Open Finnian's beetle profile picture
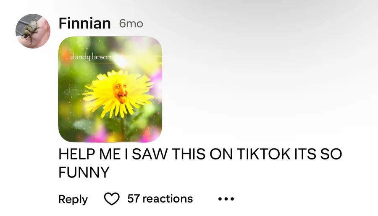The image size is (378, 216). tap(33, 31)
